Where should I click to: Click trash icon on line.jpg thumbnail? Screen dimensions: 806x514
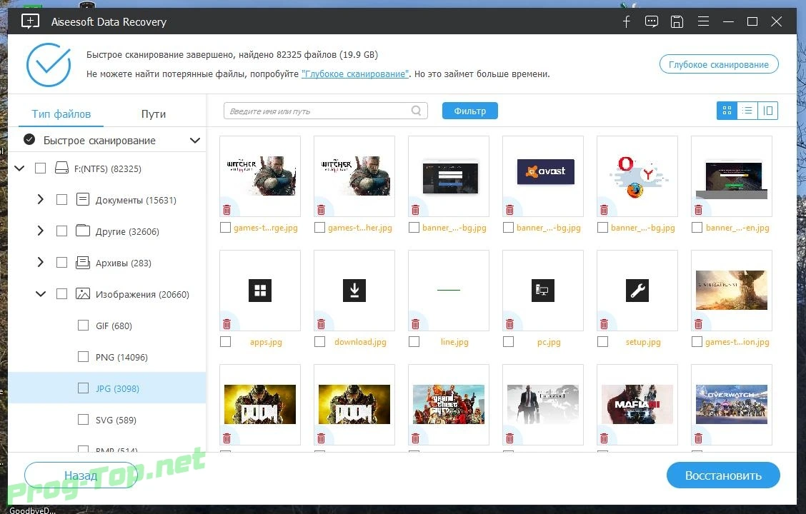pos(415,324)
